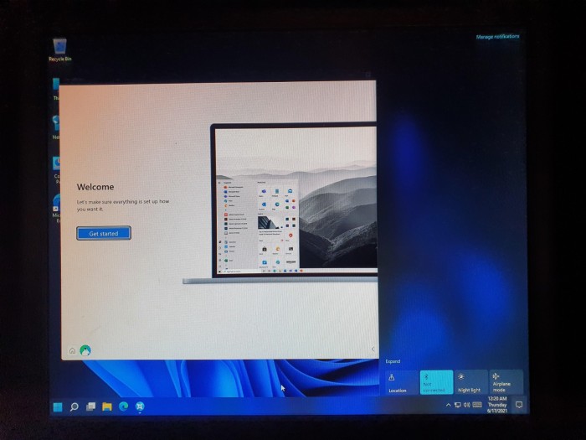The height and width of the screenshot is (440, 586).
Task: Open the Control Panel desktop icon
Action: click(x=56, y=169)
